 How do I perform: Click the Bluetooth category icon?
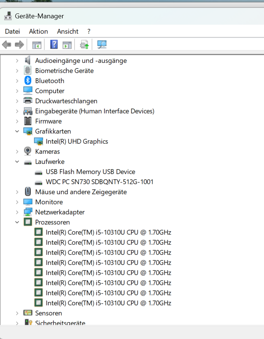[28, 81]
